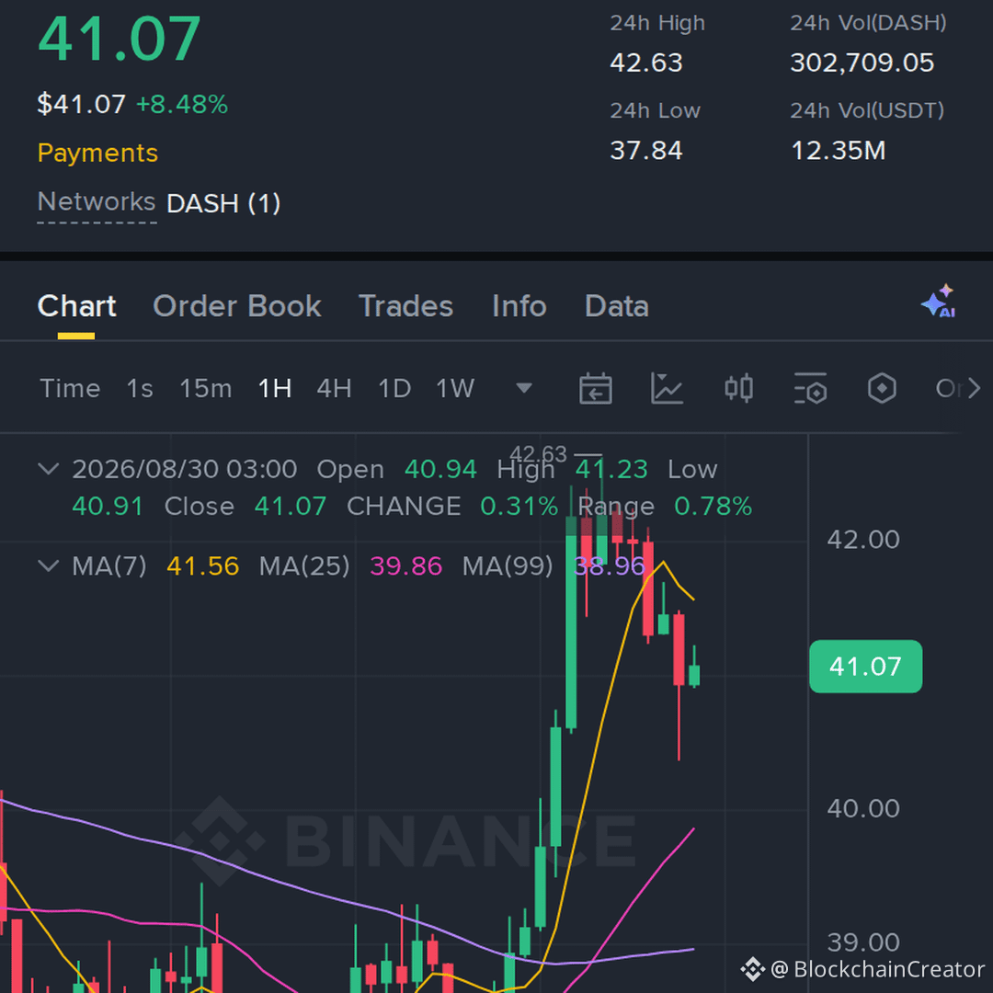Click the 2026/08/30 03:00 timestamp
This screenshot has height=993, width=993.
tap(184, 469)
